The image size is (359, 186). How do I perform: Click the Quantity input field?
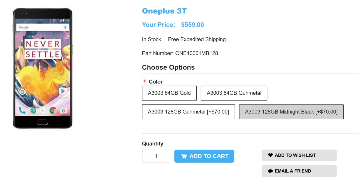click(x=156, y=156)
